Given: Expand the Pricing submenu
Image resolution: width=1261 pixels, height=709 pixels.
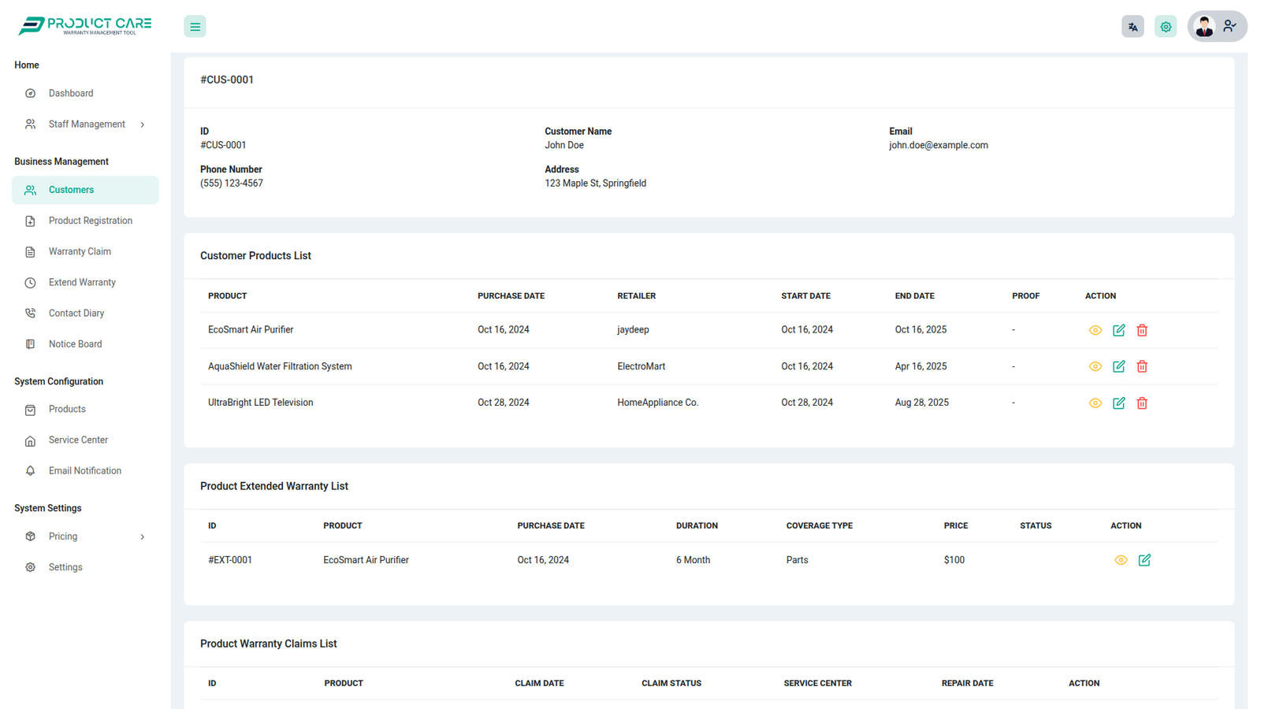Looking at the screenshot, I should [85, 536].
